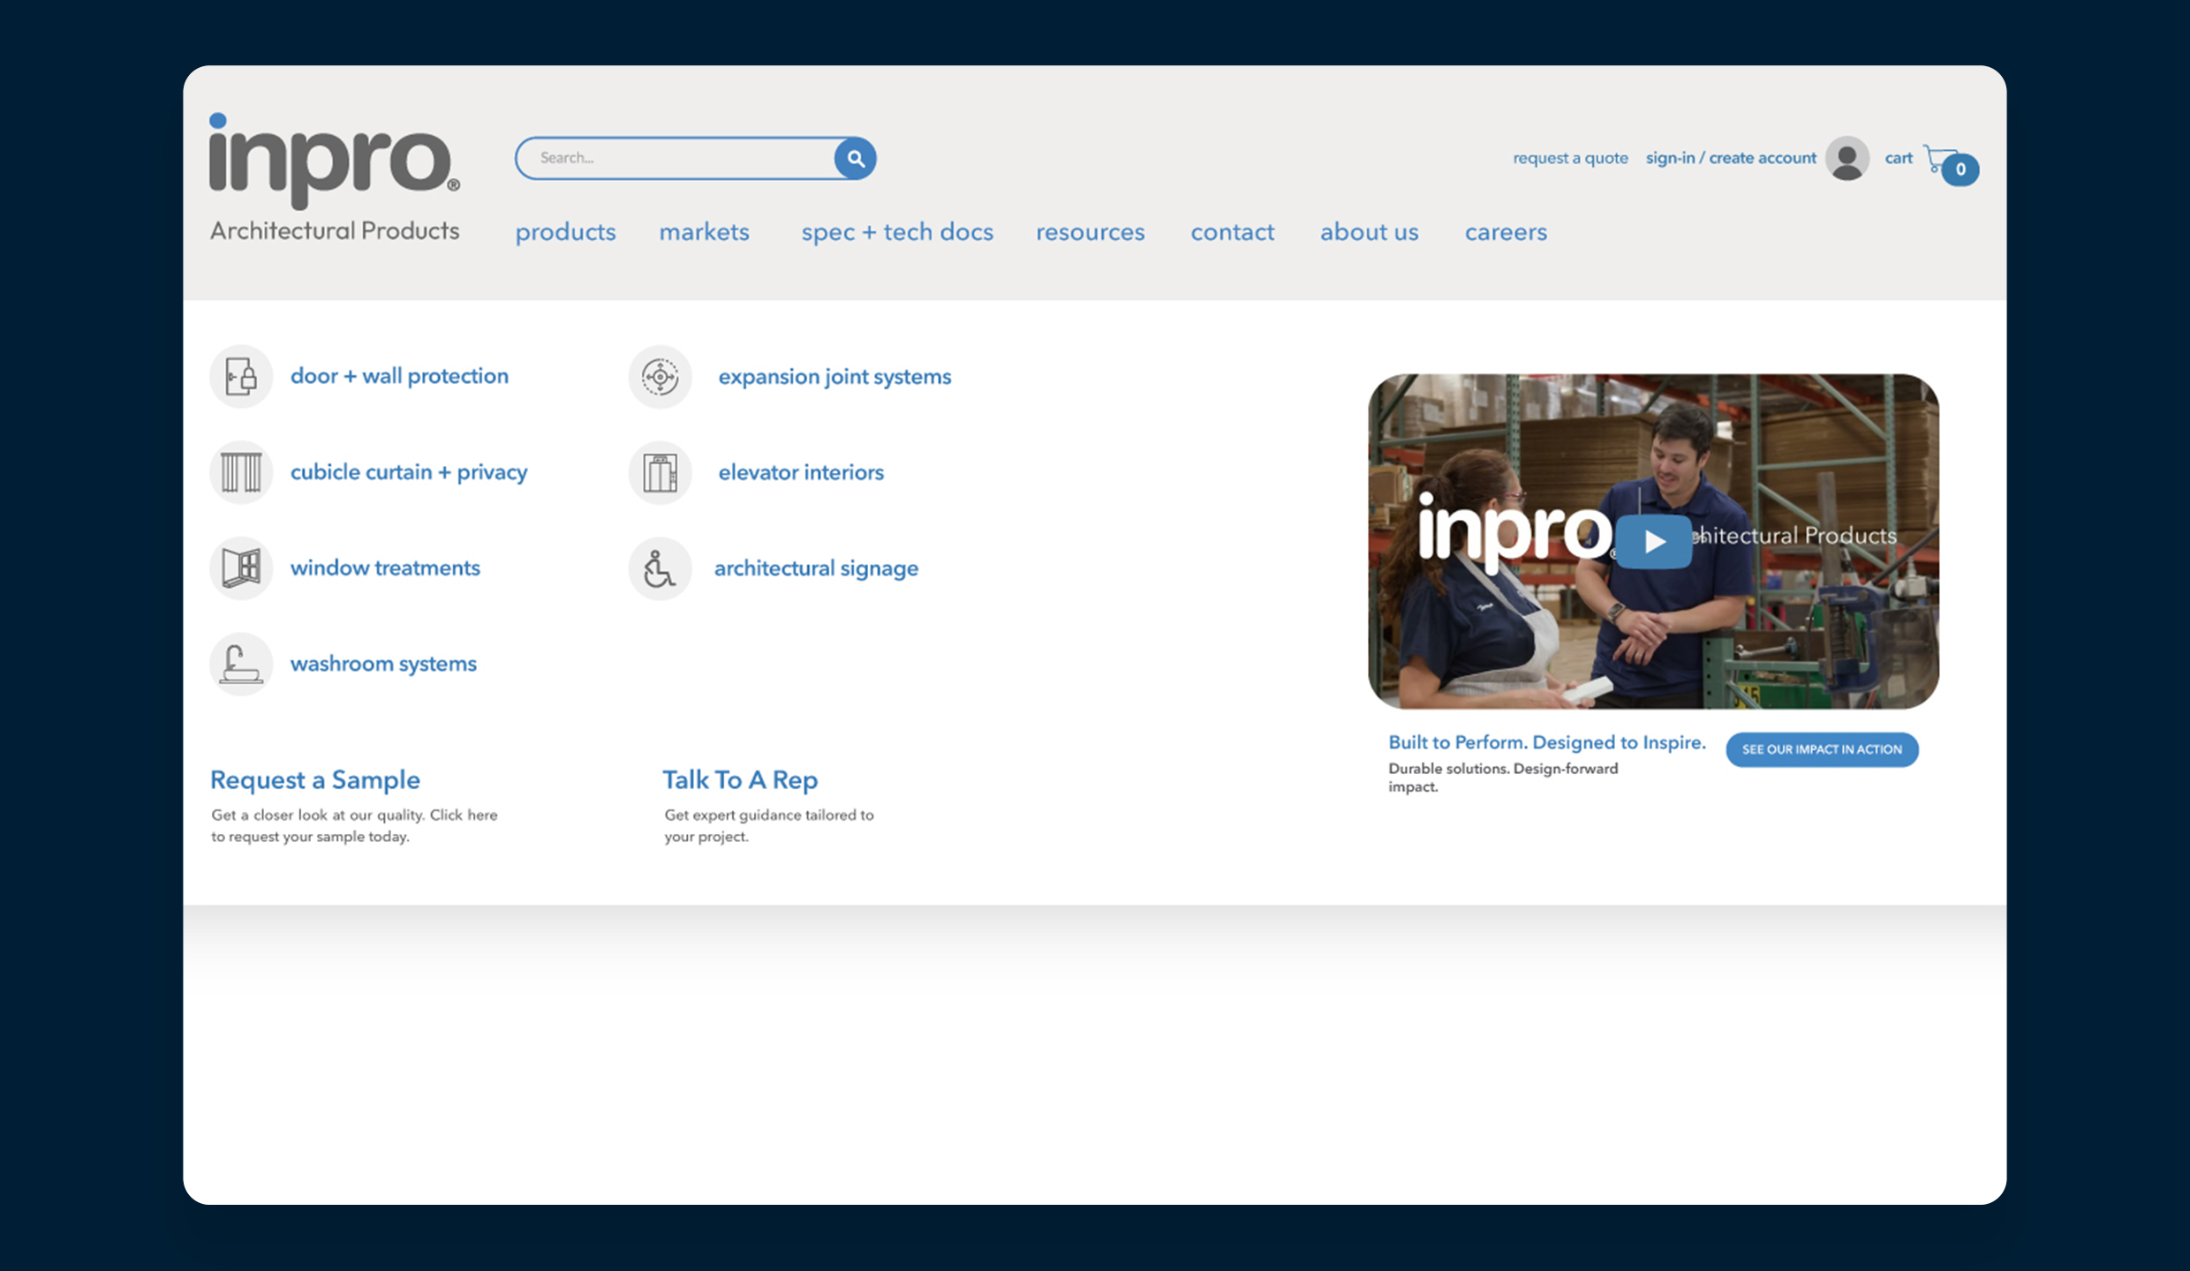This screenshot has width=2190, height=1271.
Task: Click the washroom systems faucet icon
Action: [x=241, y=664]
